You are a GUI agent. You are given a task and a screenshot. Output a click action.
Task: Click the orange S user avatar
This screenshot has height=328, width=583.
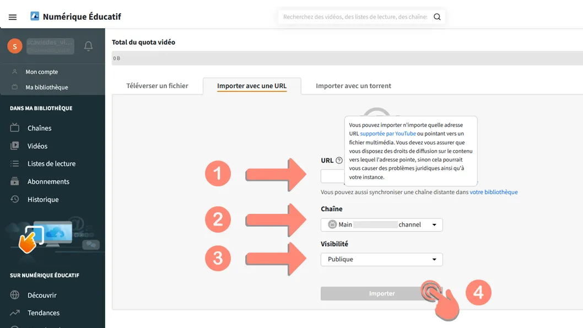pyautogui.click(x=15, y=46)
